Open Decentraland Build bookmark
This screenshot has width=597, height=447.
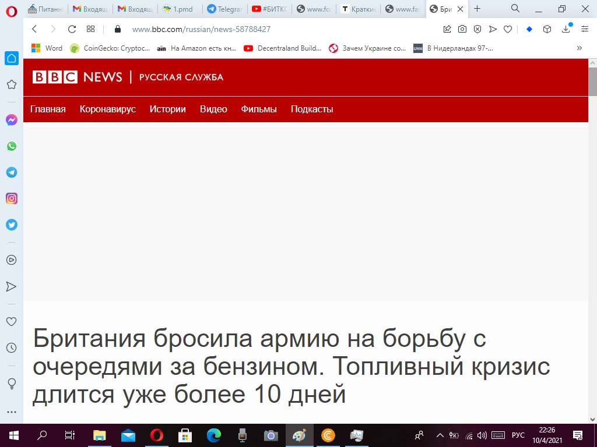point(283,48)
